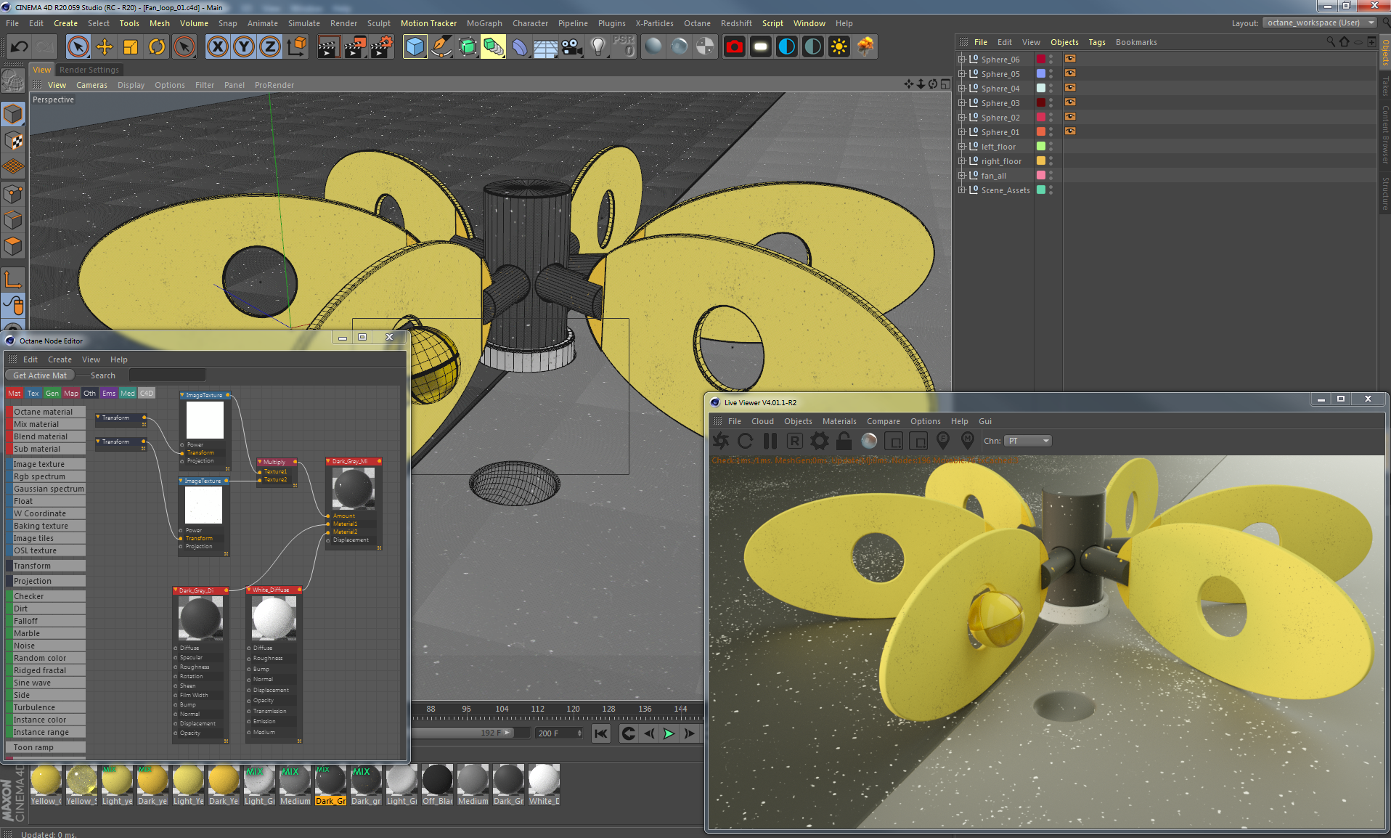The height and width of the screenshot is (838, 1391).
Task: Select the Pen spline tool
Action: pyautogui.click(x=441, y=46)
